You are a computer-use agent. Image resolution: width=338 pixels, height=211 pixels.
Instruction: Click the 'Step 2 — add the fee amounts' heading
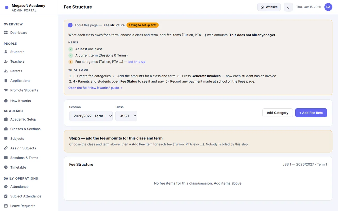tap(116, 138)
